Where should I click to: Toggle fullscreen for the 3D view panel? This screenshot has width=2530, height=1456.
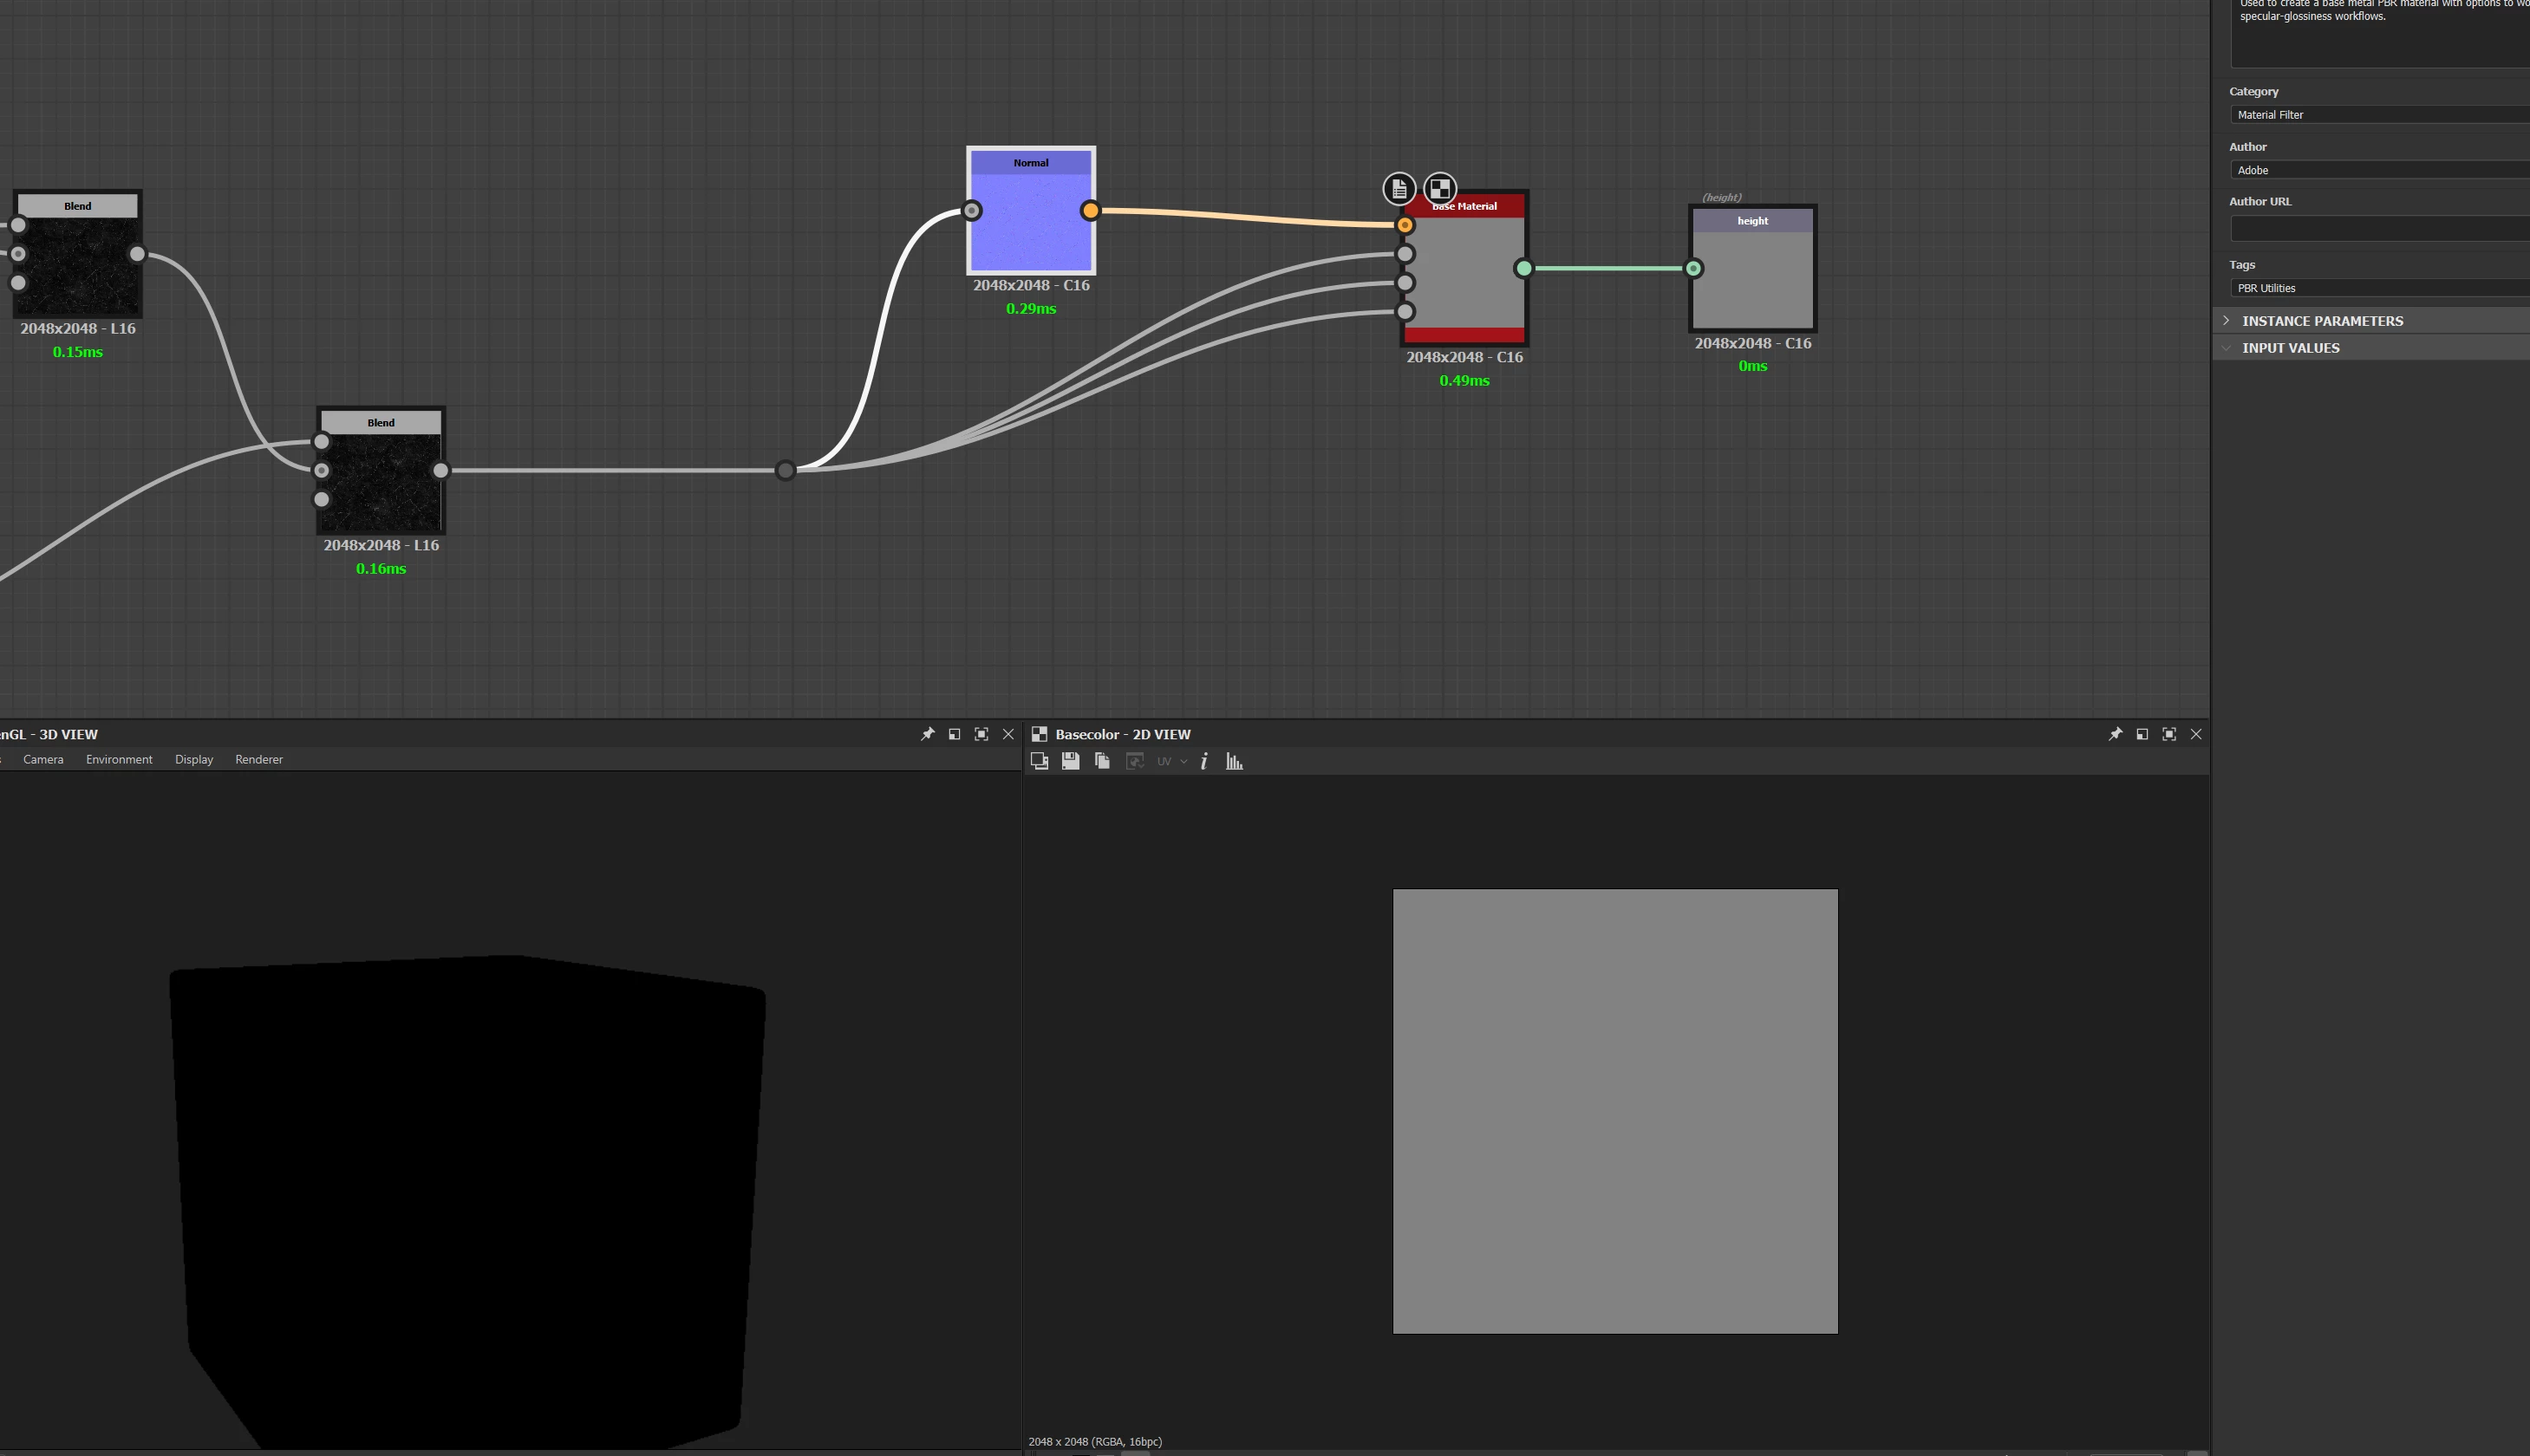(981, 734)
